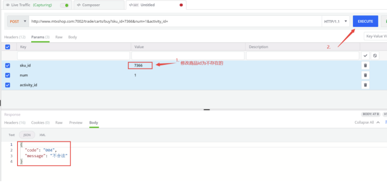Click the request URL field
The height and width of the screenshot is (182, 387).
pos(175,21)
